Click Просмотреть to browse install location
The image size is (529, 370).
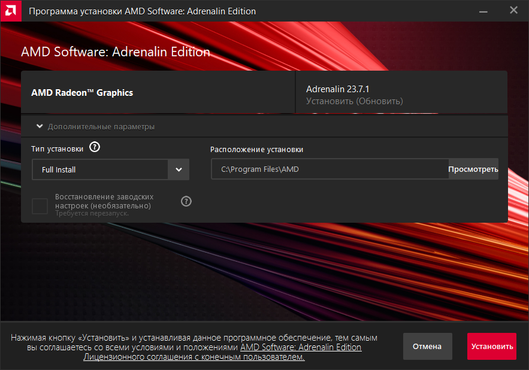(x=473, y=169)
